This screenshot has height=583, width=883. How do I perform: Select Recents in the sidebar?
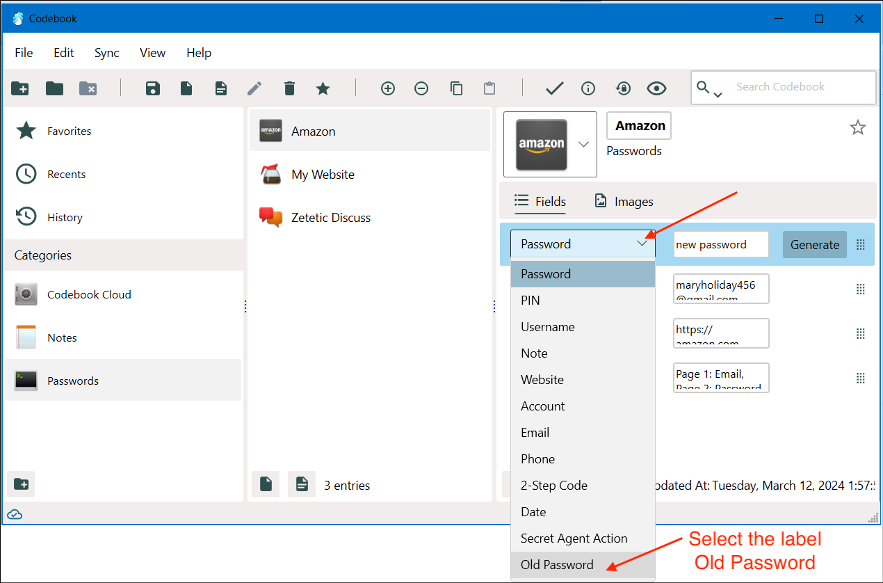(124, 174)
